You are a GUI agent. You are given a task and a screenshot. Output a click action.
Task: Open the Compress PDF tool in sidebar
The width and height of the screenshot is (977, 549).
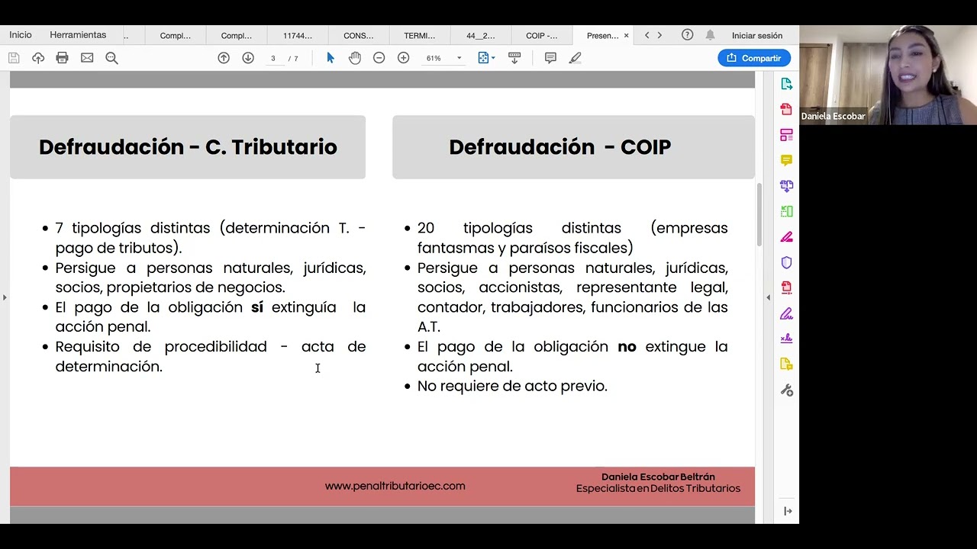787,288
